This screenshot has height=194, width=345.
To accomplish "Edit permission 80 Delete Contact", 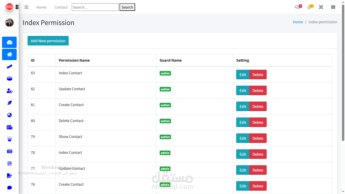I will [x=243, y=122].
